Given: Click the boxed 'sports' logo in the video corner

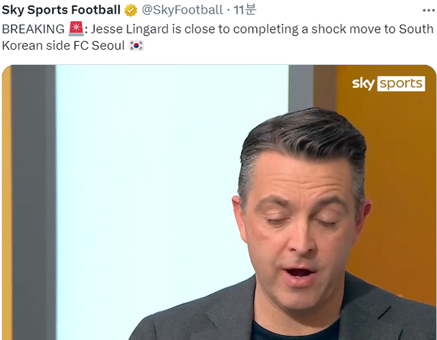Looking at the screenshot, I should (401, 83).
